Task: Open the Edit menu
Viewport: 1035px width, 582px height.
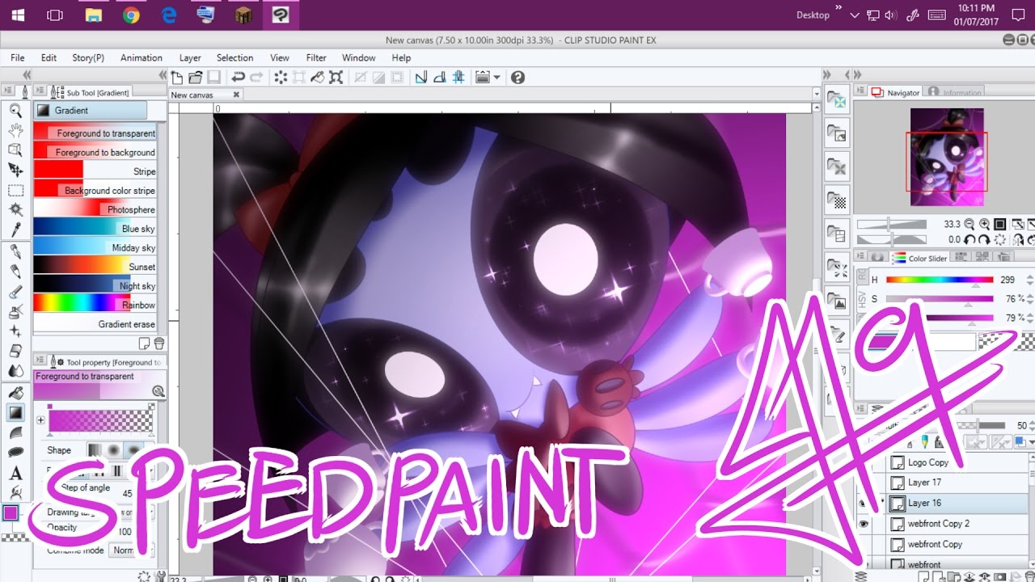Action: tap(49, 58)
